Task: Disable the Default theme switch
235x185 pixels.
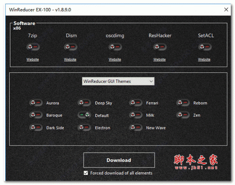Action: pos(84,115)
